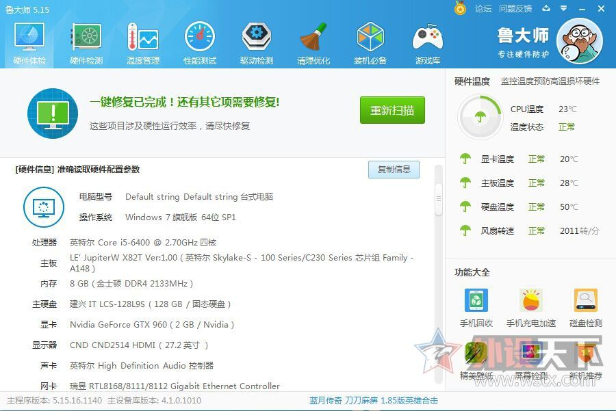The image size is (616, 411).
Task: Open 驱动检测 driver detection
Action: pyautogui.click(x=256, y=41)
